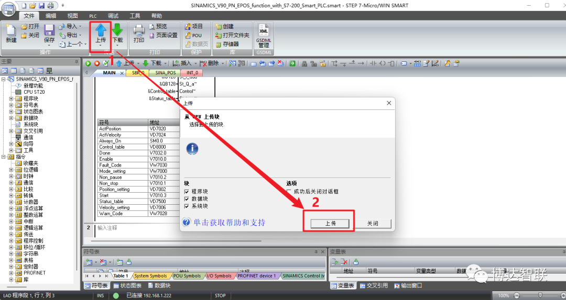Open the 调试 ribbon tab
Screen dimensions: 566x300
point(113,16)
